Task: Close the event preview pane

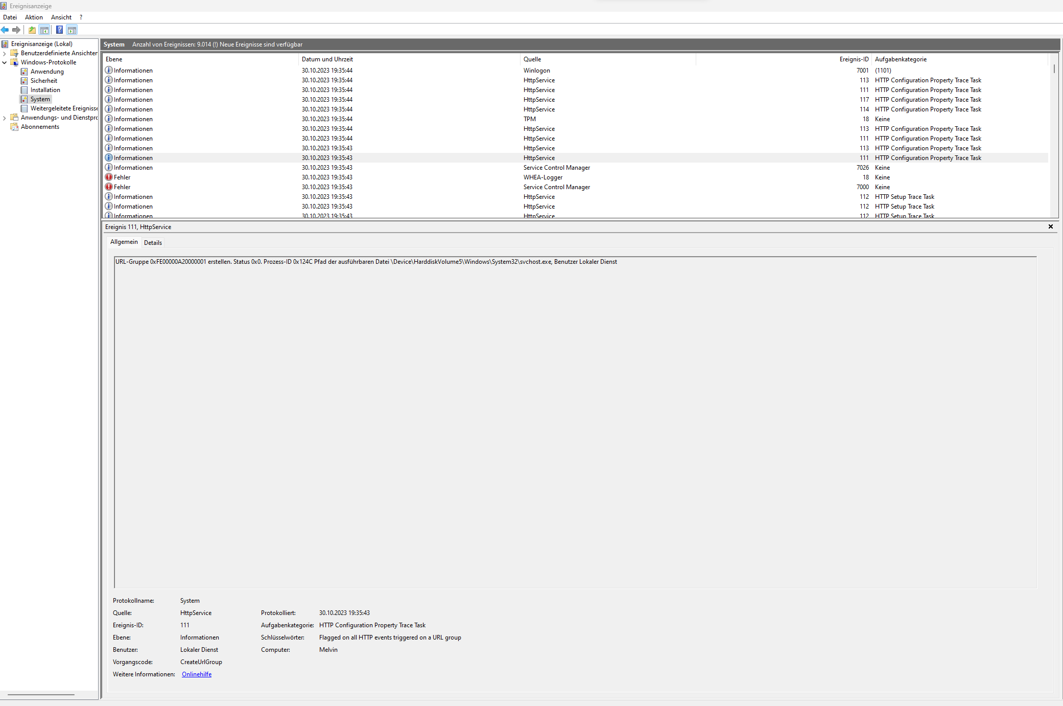Action: pos(1051,226)
